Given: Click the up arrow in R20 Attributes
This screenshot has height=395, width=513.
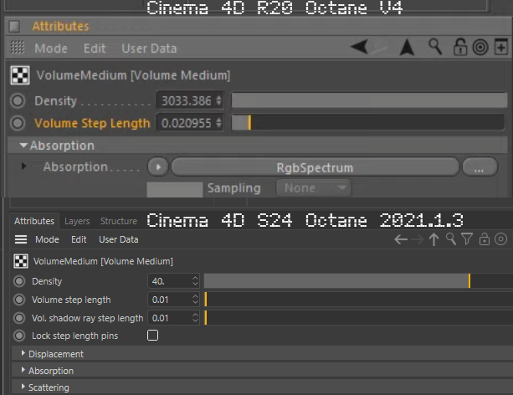Looking at the screenshot, I should [x=407, y=48].
